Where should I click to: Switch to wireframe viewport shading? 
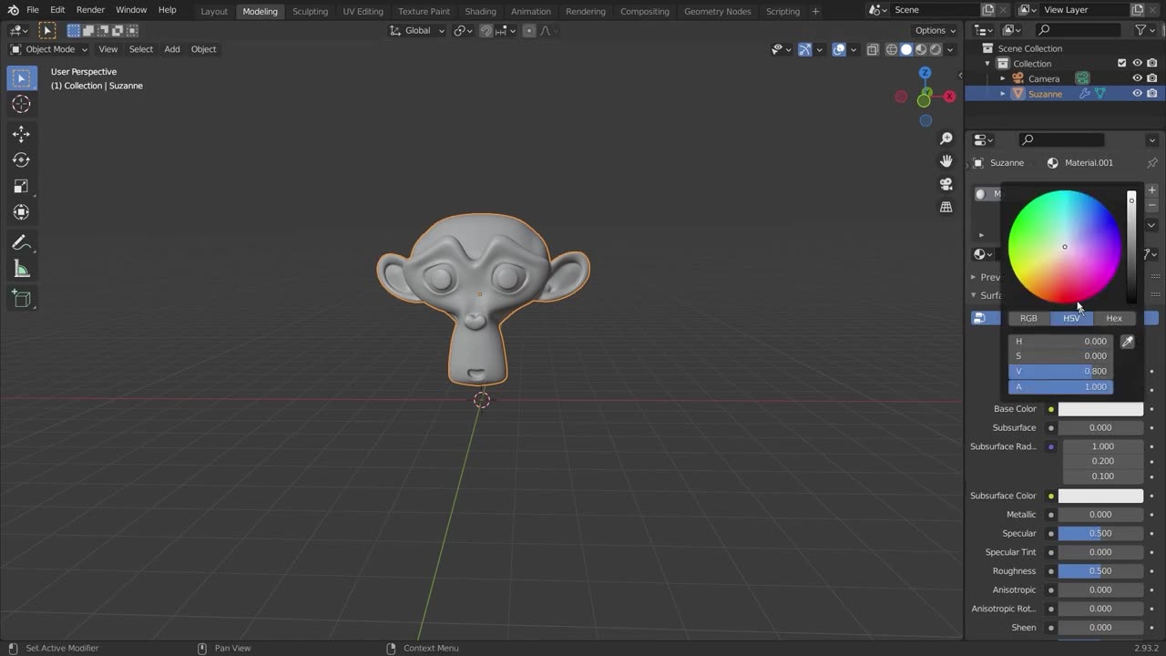click(x=892, y=50)
